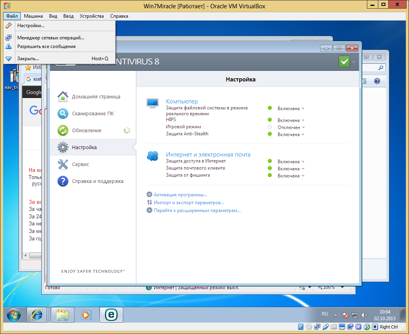Click the VirtualBox display indicator

[342, 327]
